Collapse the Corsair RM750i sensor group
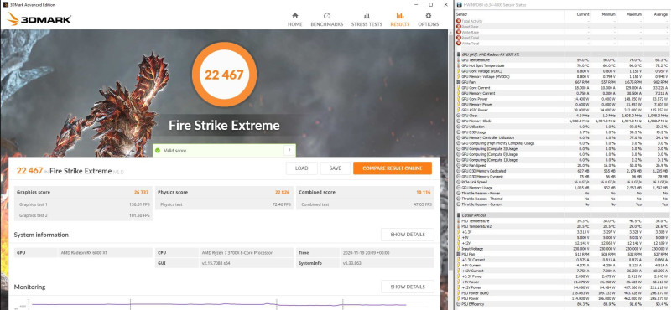Viewport: 671px width, 310px height. coord(459,215)
